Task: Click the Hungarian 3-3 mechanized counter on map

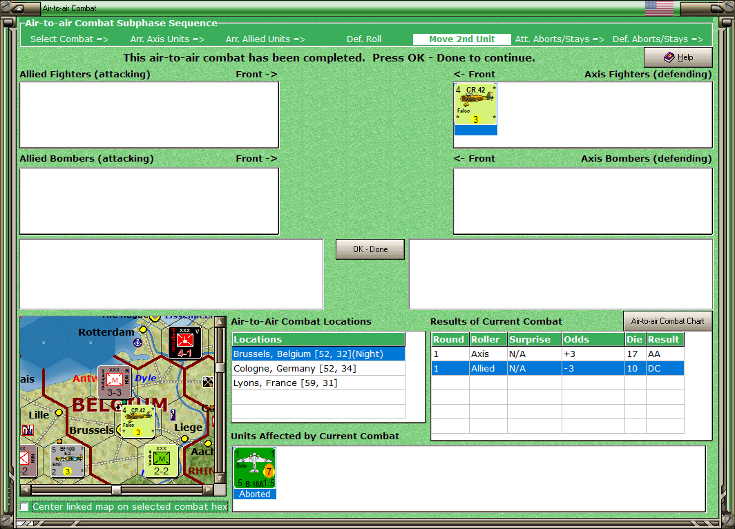Action: (115, 382)
